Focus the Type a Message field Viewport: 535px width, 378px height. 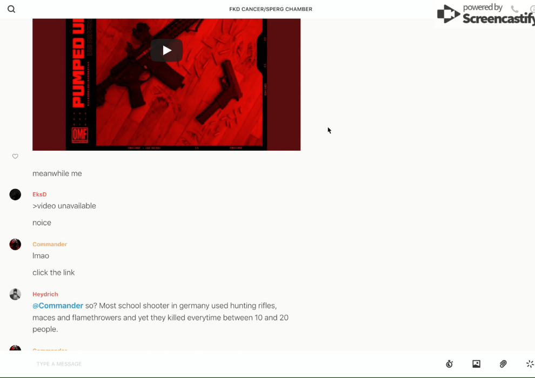click(216, 364)
